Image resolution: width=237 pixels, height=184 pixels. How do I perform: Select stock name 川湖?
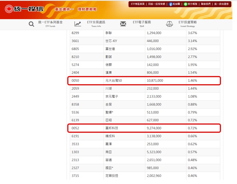click(108, 89)
